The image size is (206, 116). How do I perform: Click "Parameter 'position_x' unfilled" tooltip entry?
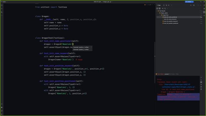tap(81, 47)
